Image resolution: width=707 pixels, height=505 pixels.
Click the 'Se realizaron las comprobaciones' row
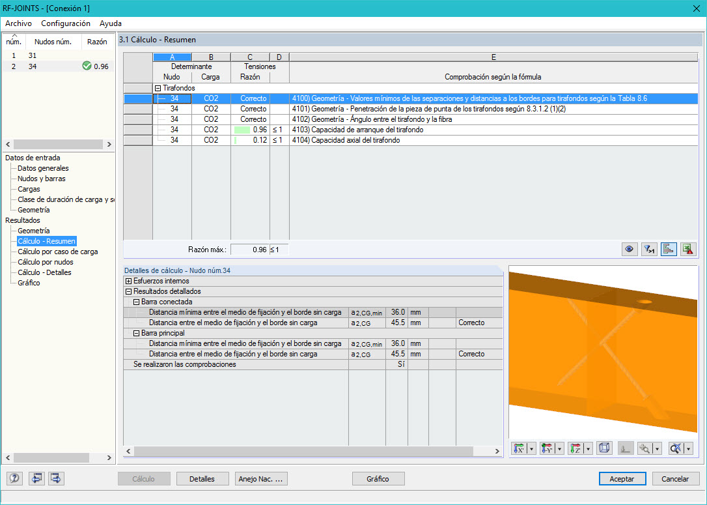313,364
